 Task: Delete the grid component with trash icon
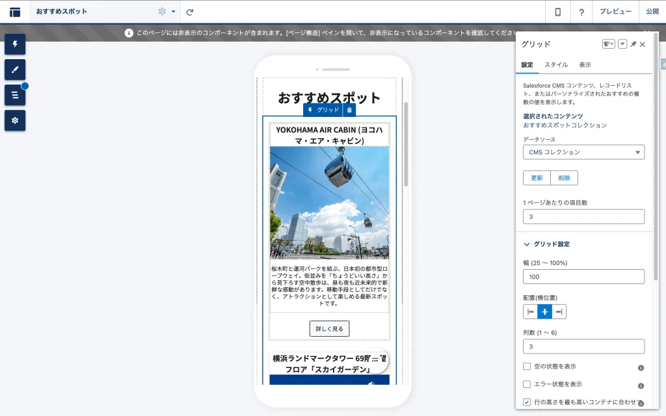[x=349, y=110]
